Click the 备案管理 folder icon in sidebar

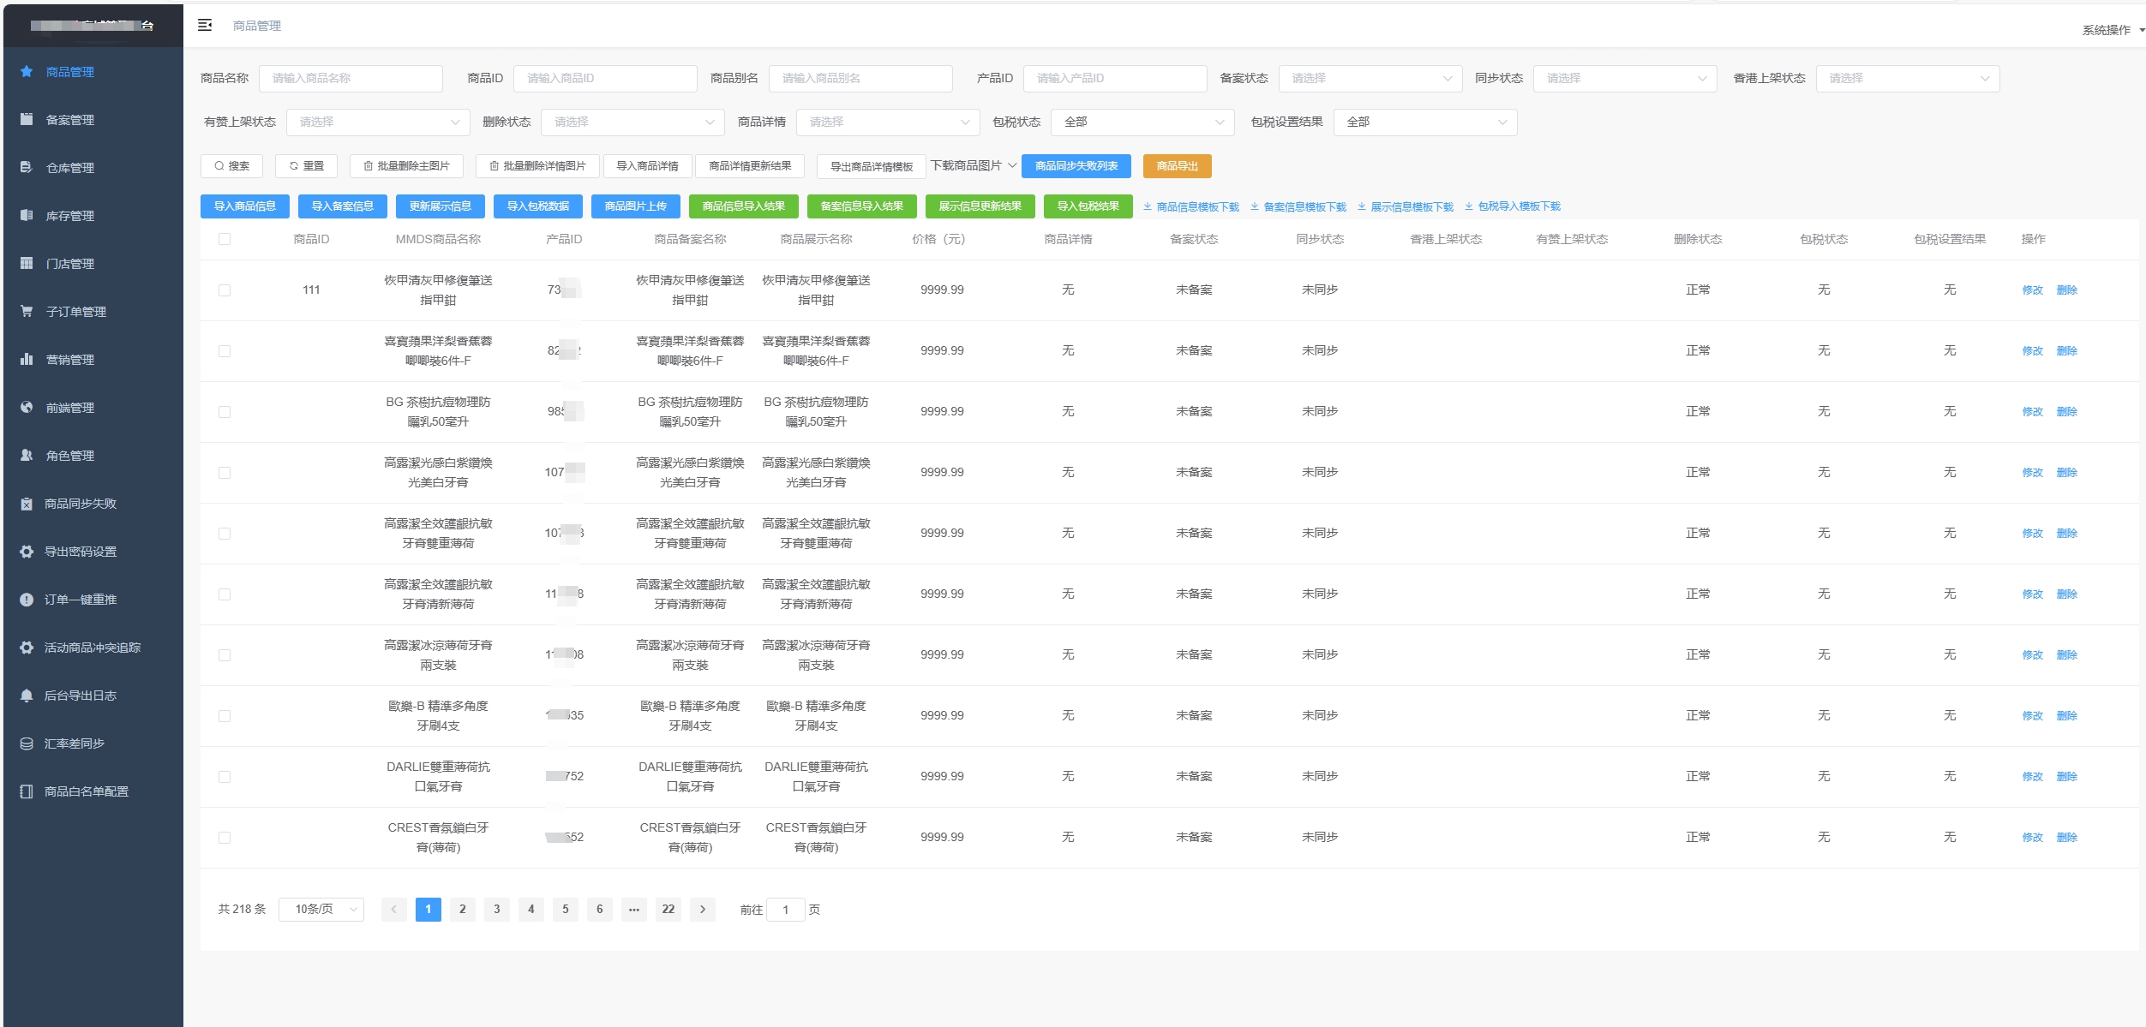[x=27, y=119]
